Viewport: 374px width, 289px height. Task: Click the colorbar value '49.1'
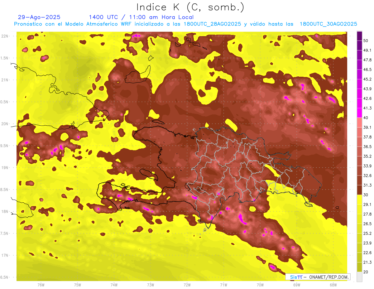click(x=367, y=50)
